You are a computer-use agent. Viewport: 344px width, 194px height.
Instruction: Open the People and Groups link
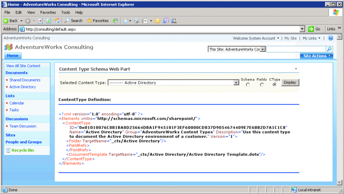[23, 142]
